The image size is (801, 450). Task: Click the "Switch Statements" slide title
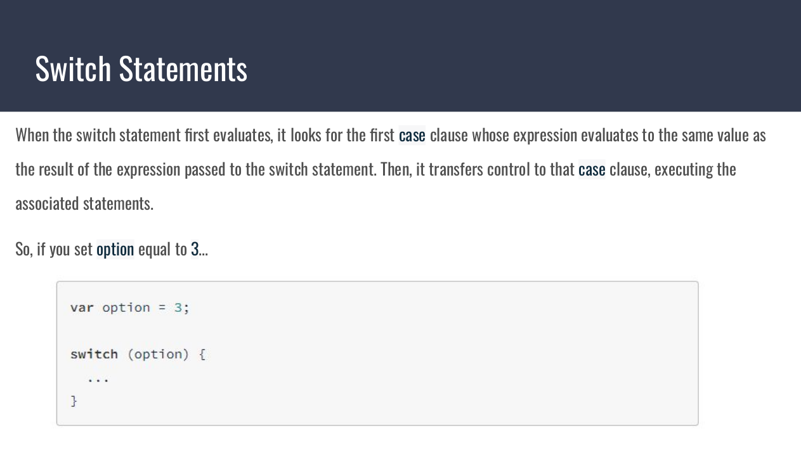[x=141, y=68]
